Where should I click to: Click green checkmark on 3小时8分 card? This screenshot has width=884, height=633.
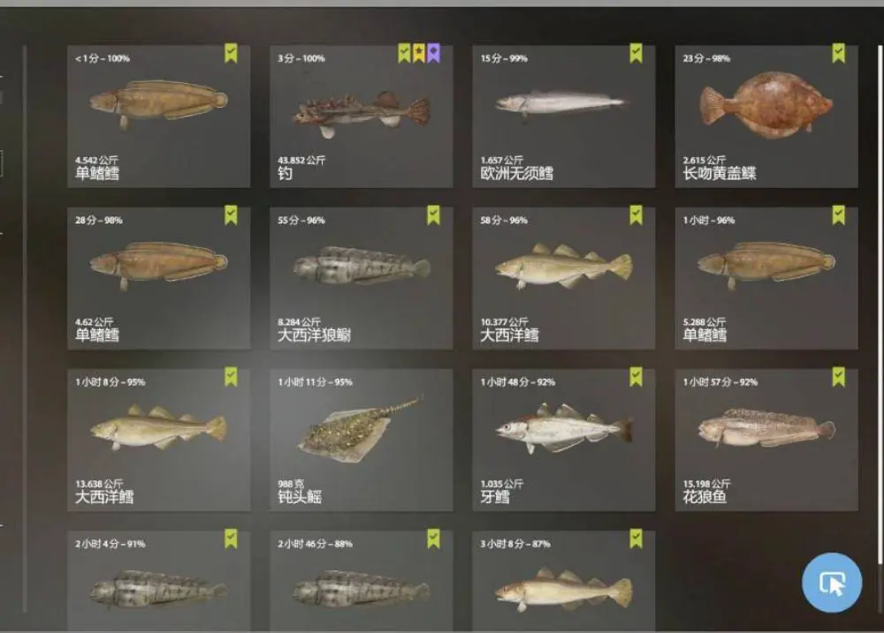[x=636, y=539]
